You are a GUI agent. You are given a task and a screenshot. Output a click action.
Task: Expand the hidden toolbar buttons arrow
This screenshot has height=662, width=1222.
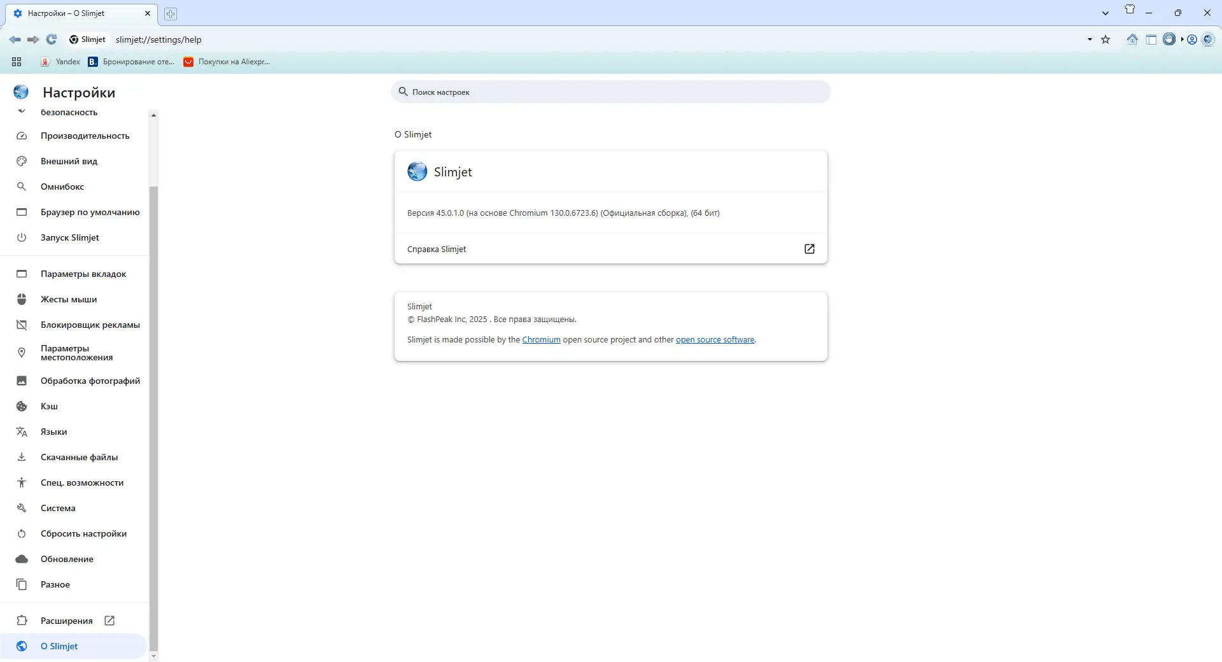(x=1182, y=39)
